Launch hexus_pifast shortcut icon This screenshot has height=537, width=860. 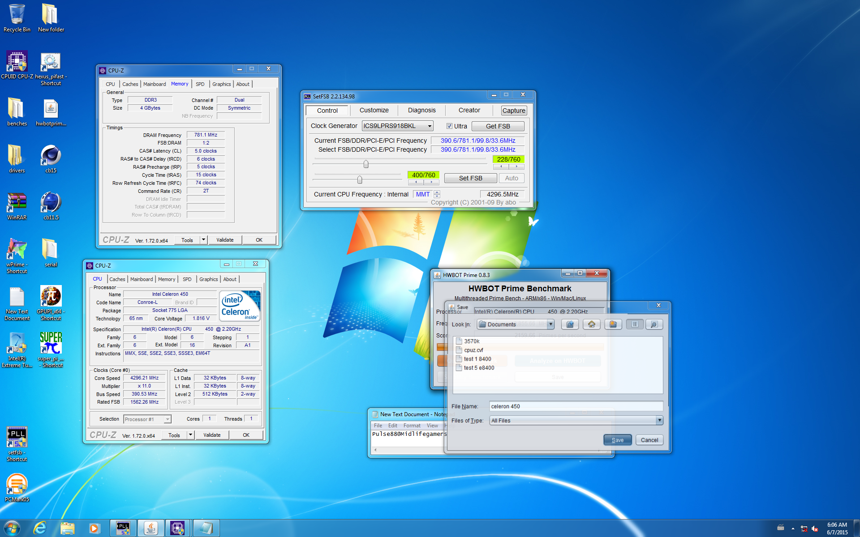[x=51, y=68]
